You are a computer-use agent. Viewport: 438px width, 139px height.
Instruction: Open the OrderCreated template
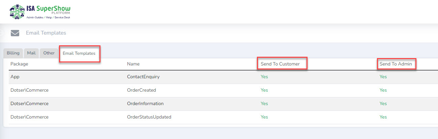(142, 90)
